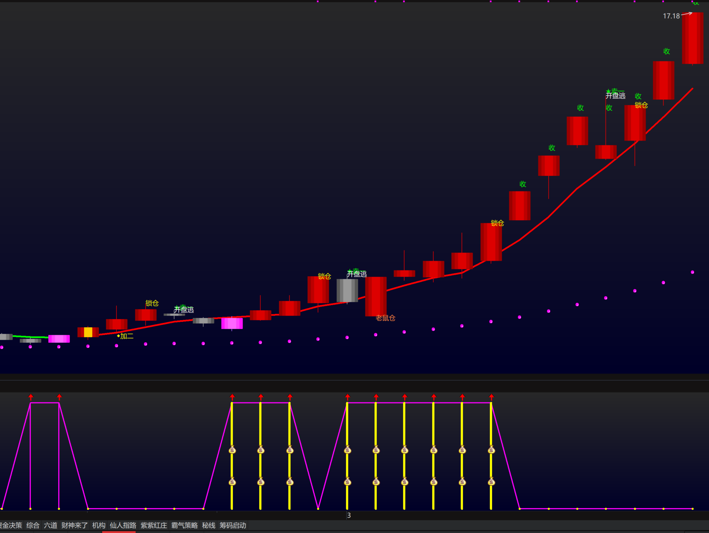Click the topmost candlestick beside 17.18
Image resolution: width=709 pixels, height=533 pixels.
coord(693,38)
